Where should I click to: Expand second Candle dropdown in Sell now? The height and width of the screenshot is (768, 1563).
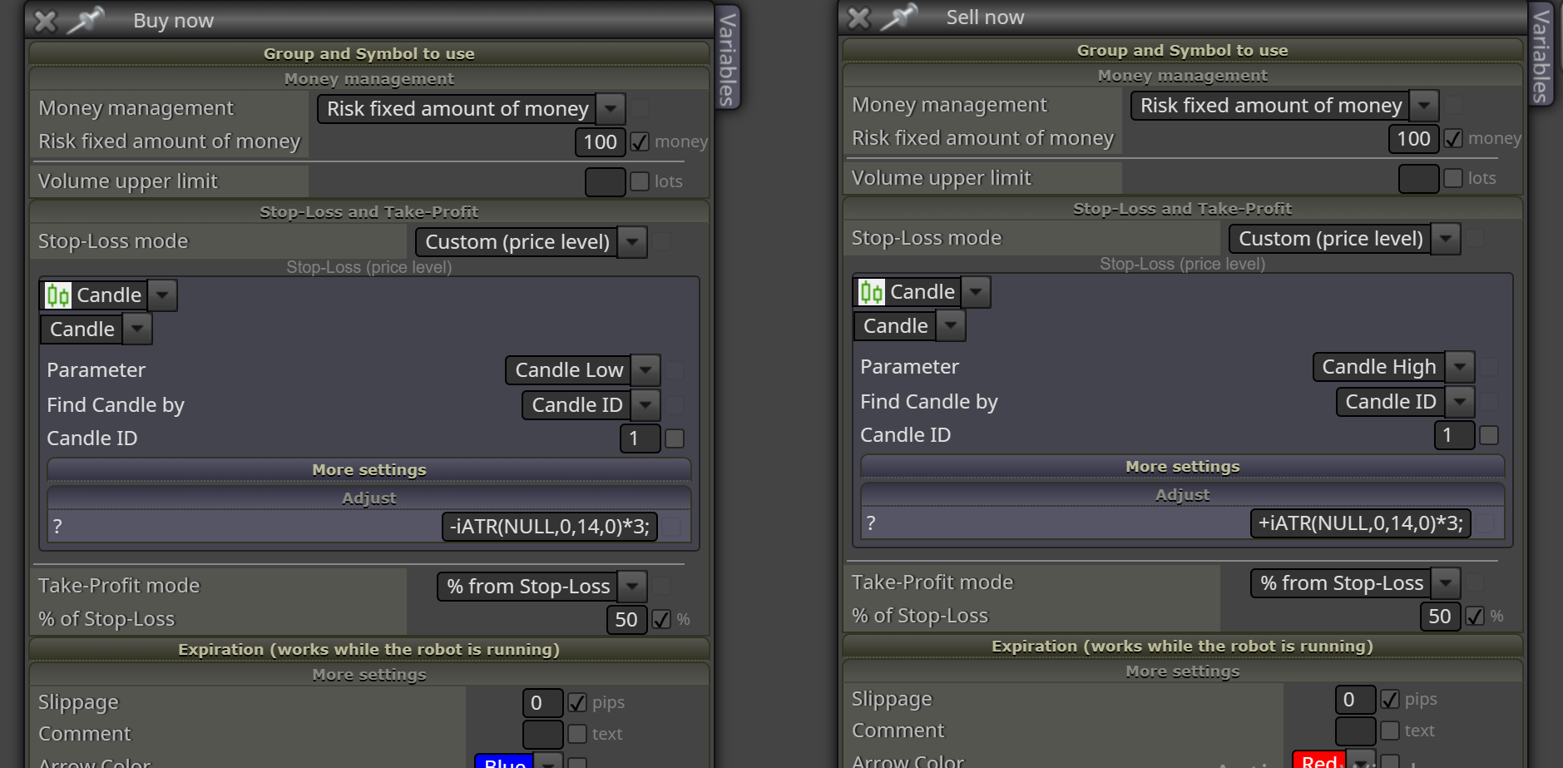[x=952, y=326]
